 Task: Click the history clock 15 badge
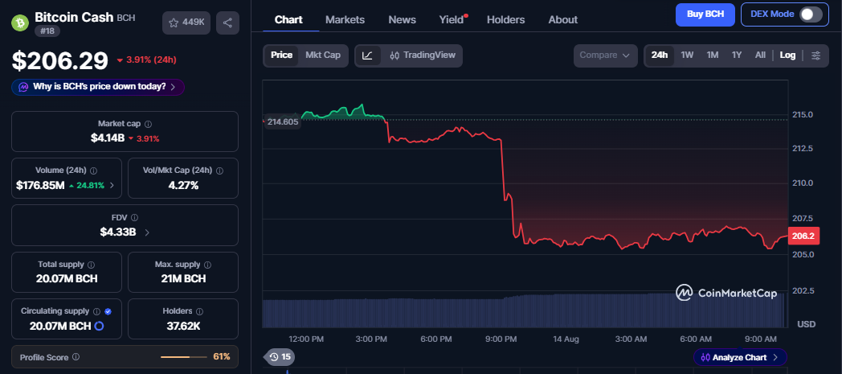pos(280,357)
